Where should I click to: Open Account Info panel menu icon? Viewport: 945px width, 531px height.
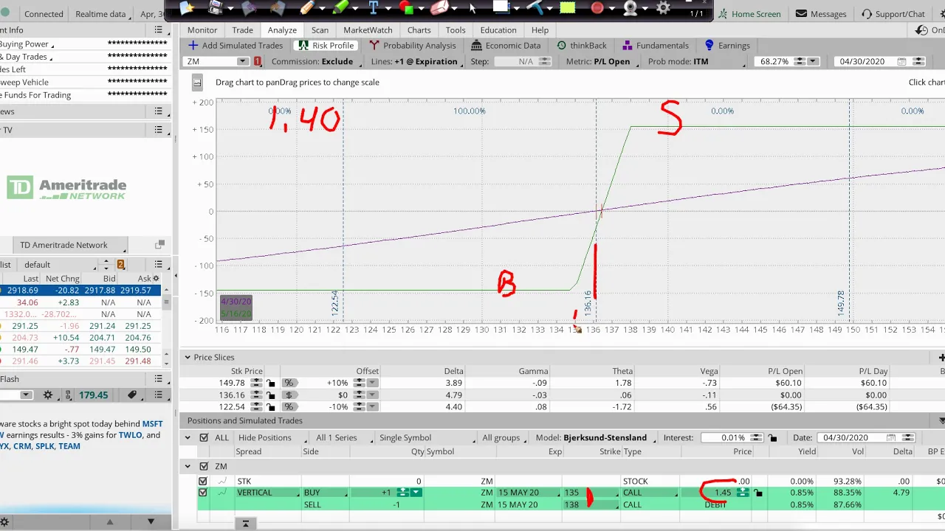[x=158, y=30]
